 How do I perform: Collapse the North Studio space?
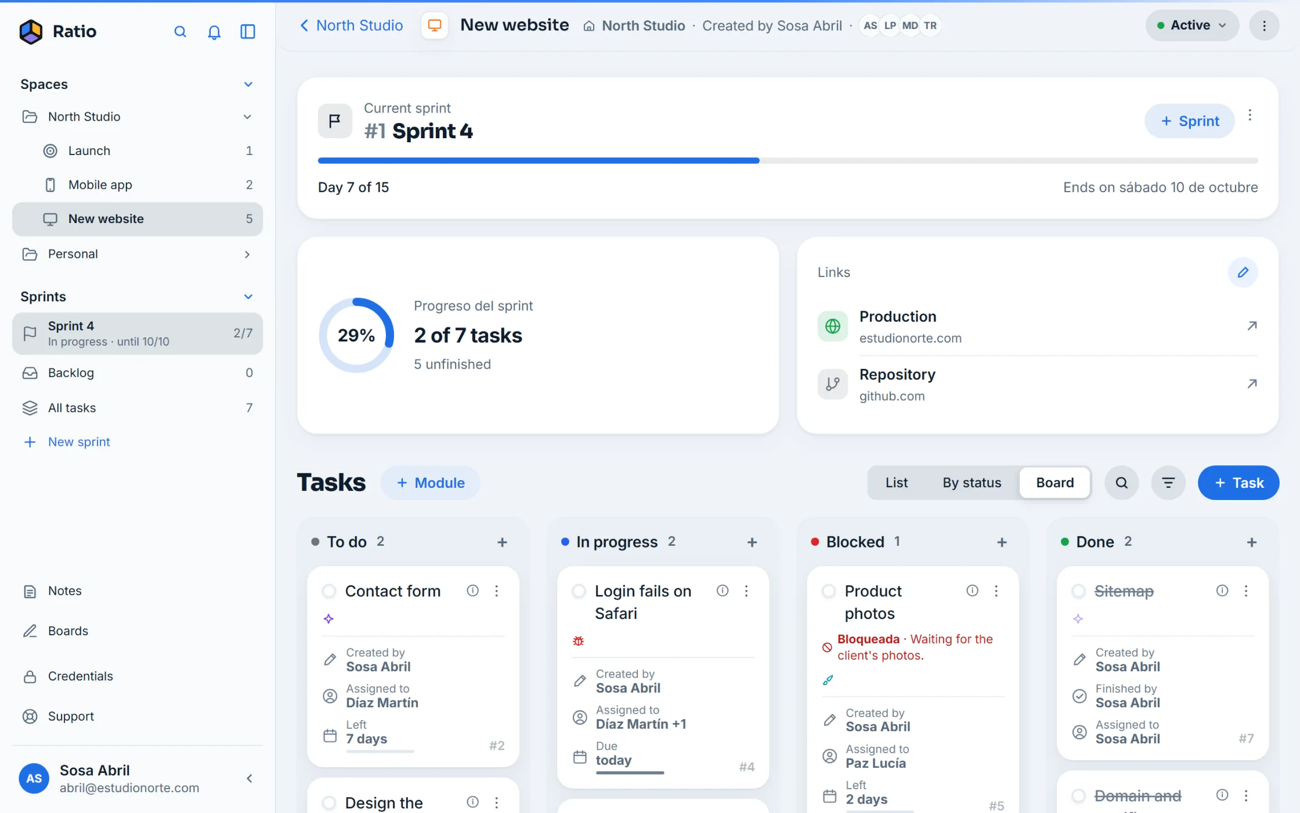pos(247,117)
